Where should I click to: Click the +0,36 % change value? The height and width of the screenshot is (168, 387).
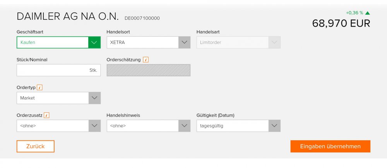[x=354, y=13]
